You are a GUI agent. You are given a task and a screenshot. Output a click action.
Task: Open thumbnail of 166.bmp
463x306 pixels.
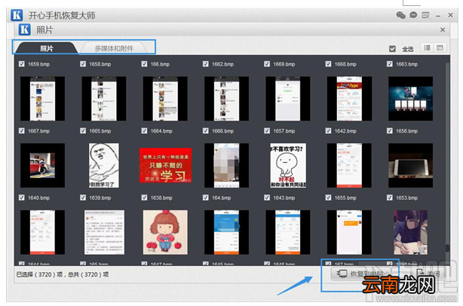pos(165,99)
